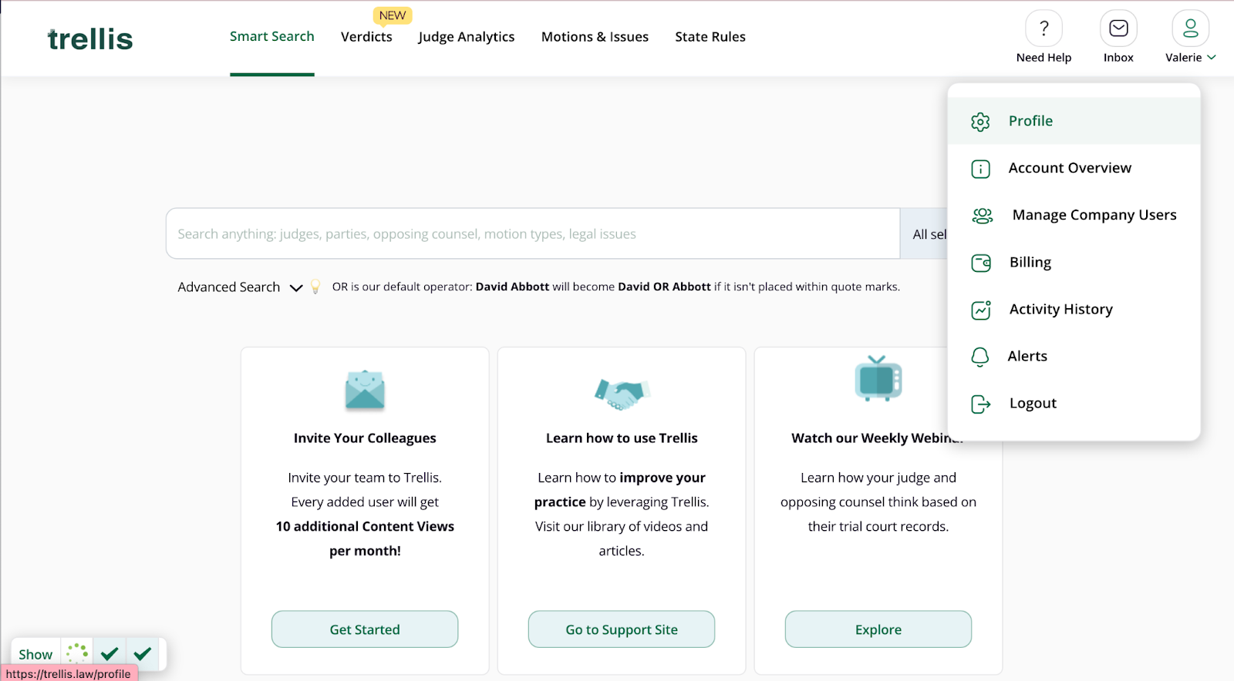Click the Activity History chart icon
Screen dimensions: 1234x681
(x=981, y=310)
